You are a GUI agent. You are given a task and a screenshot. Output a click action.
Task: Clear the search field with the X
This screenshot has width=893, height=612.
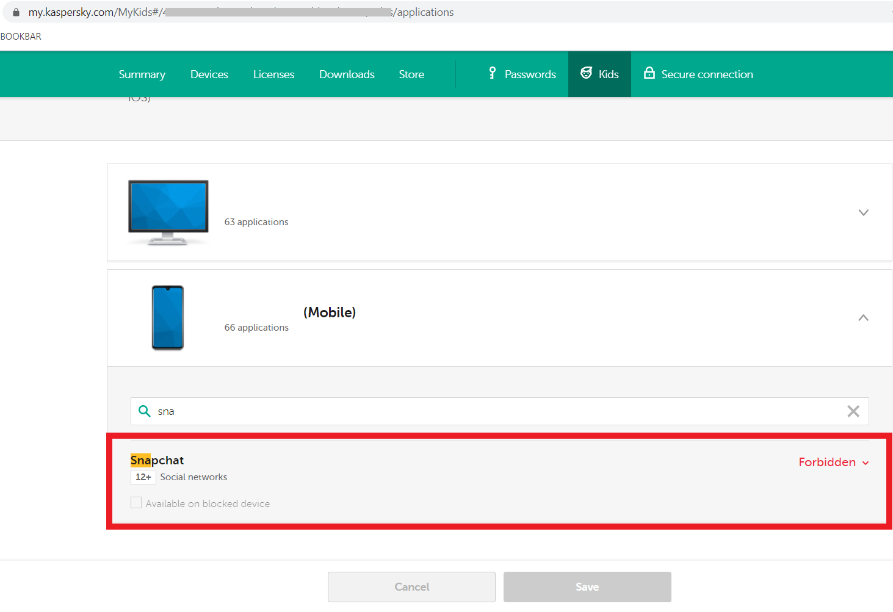pos(853,411)
